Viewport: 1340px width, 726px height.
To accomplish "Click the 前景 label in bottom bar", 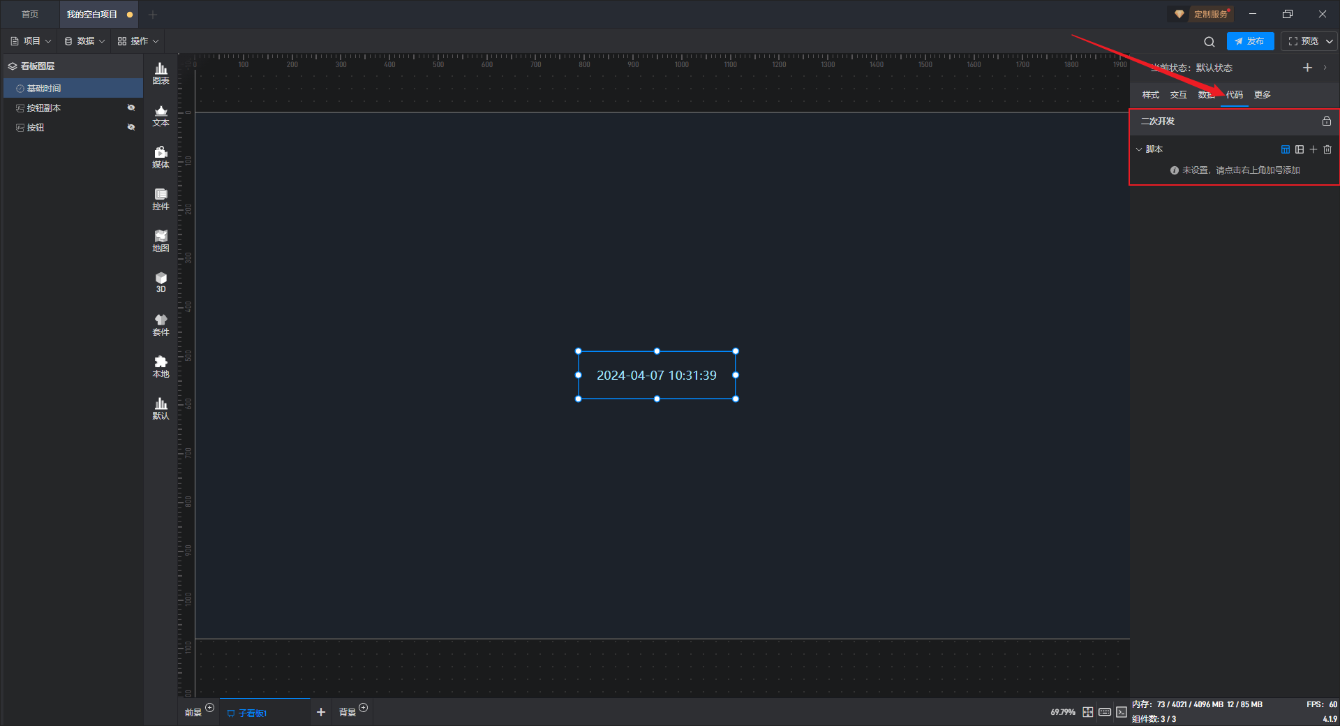I will coord(193,713).
